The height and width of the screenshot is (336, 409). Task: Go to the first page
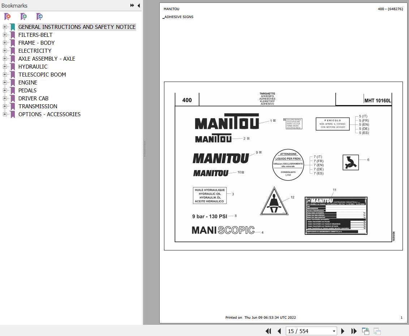(x=268, y=331)
